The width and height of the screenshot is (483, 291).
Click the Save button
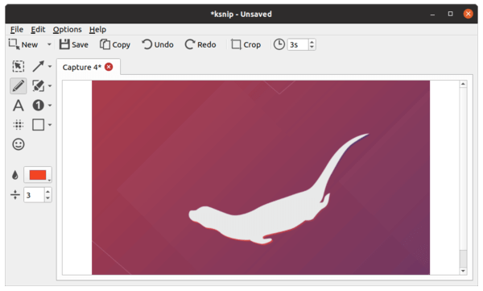(x=73, y=44)
